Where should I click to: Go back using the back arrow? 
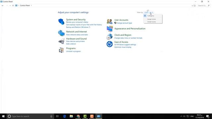tap(3, 6)
